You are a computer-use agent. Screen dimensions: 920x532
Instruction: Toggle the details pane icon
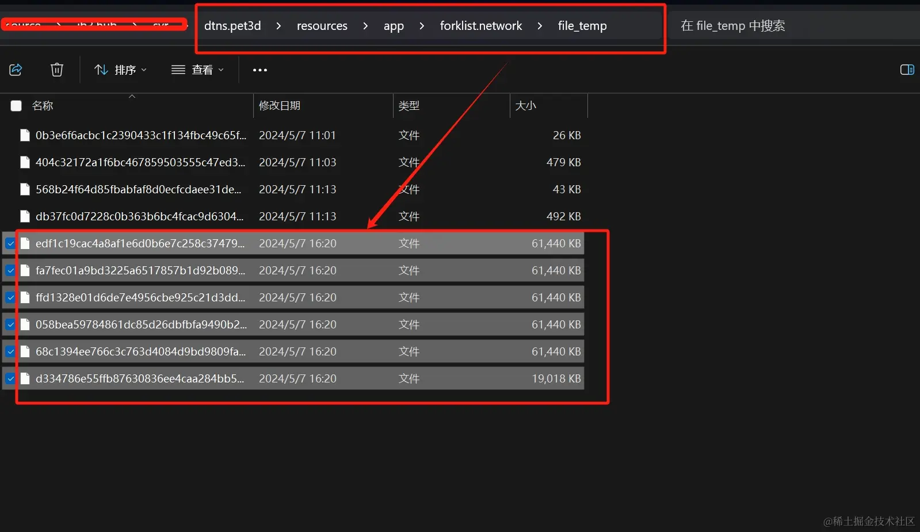(x=907, y=70)
